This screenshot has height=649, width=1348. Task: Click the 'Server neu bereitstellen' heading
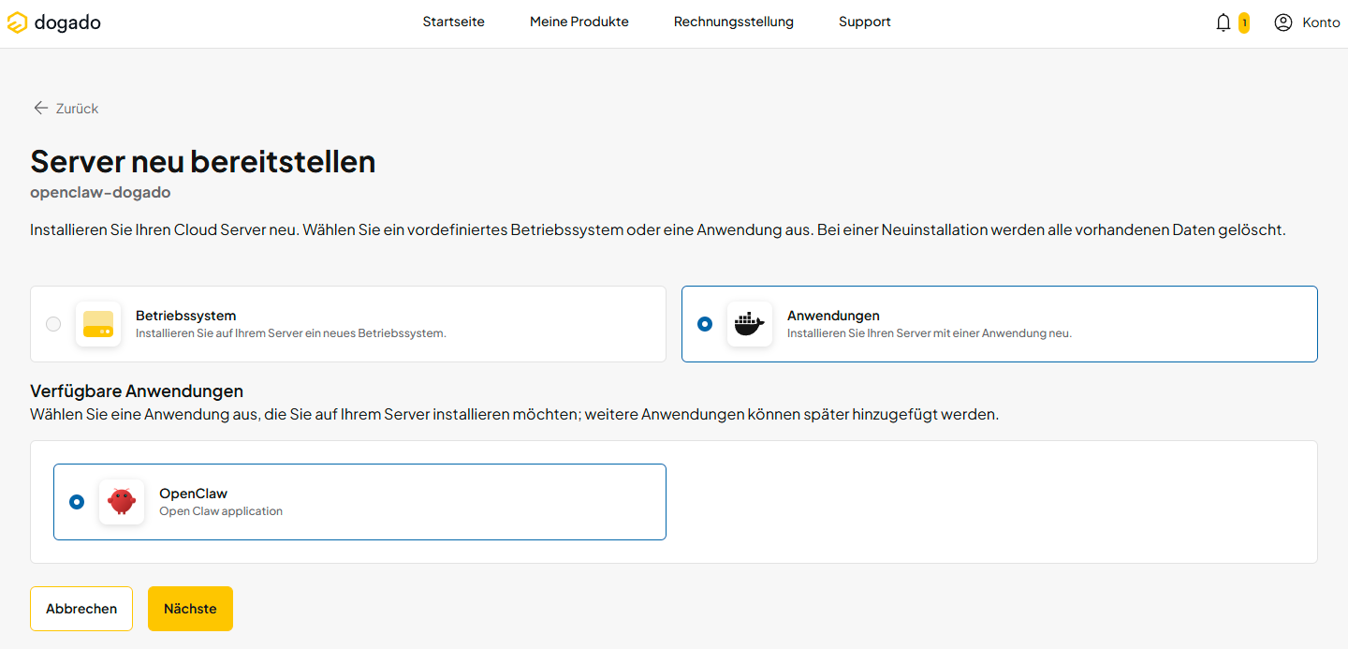click(x=203, y=161)
